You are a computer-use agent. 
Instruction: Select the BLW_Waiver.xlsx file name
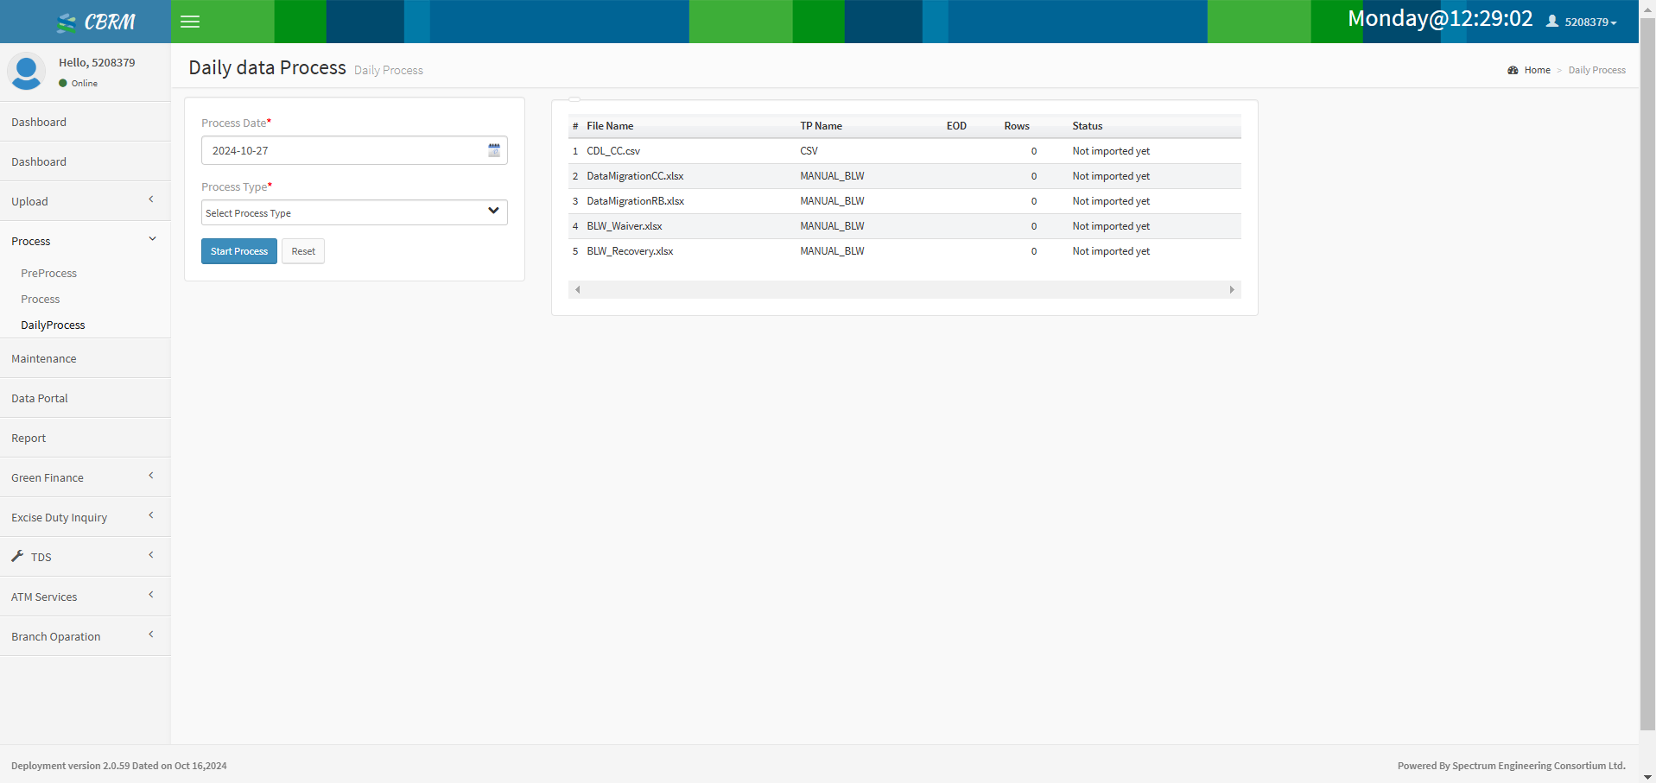click(625, 226)
